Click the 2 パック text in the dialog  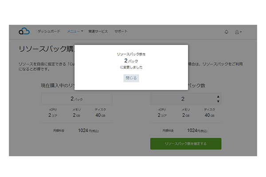131,60
